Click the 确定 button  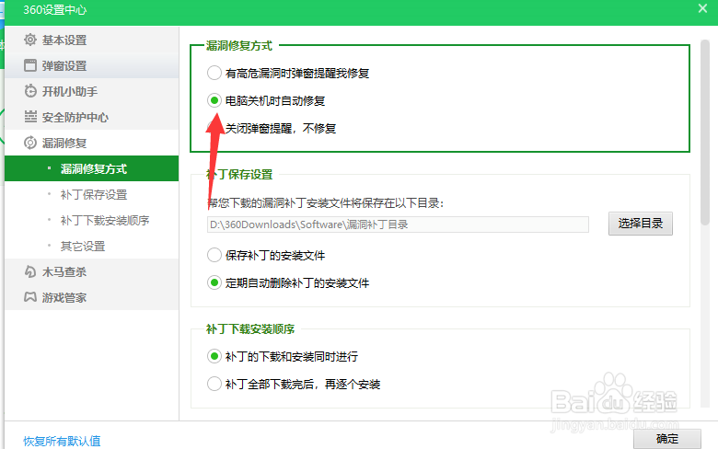(x=666, y=439)
